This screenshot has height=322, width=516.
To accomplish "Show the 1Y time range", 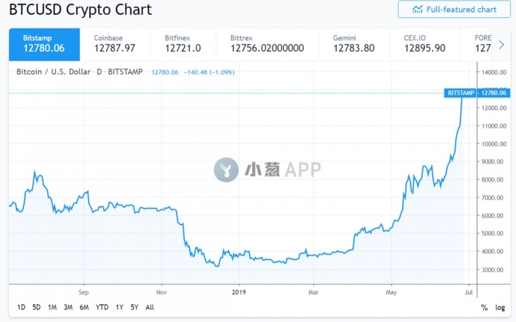I will [119, 307].
